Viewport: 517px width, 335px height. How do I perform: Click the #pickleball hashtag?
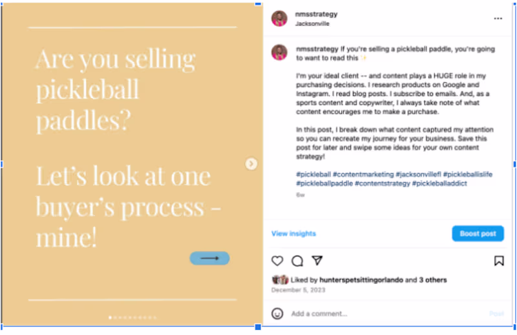[313, 174]
